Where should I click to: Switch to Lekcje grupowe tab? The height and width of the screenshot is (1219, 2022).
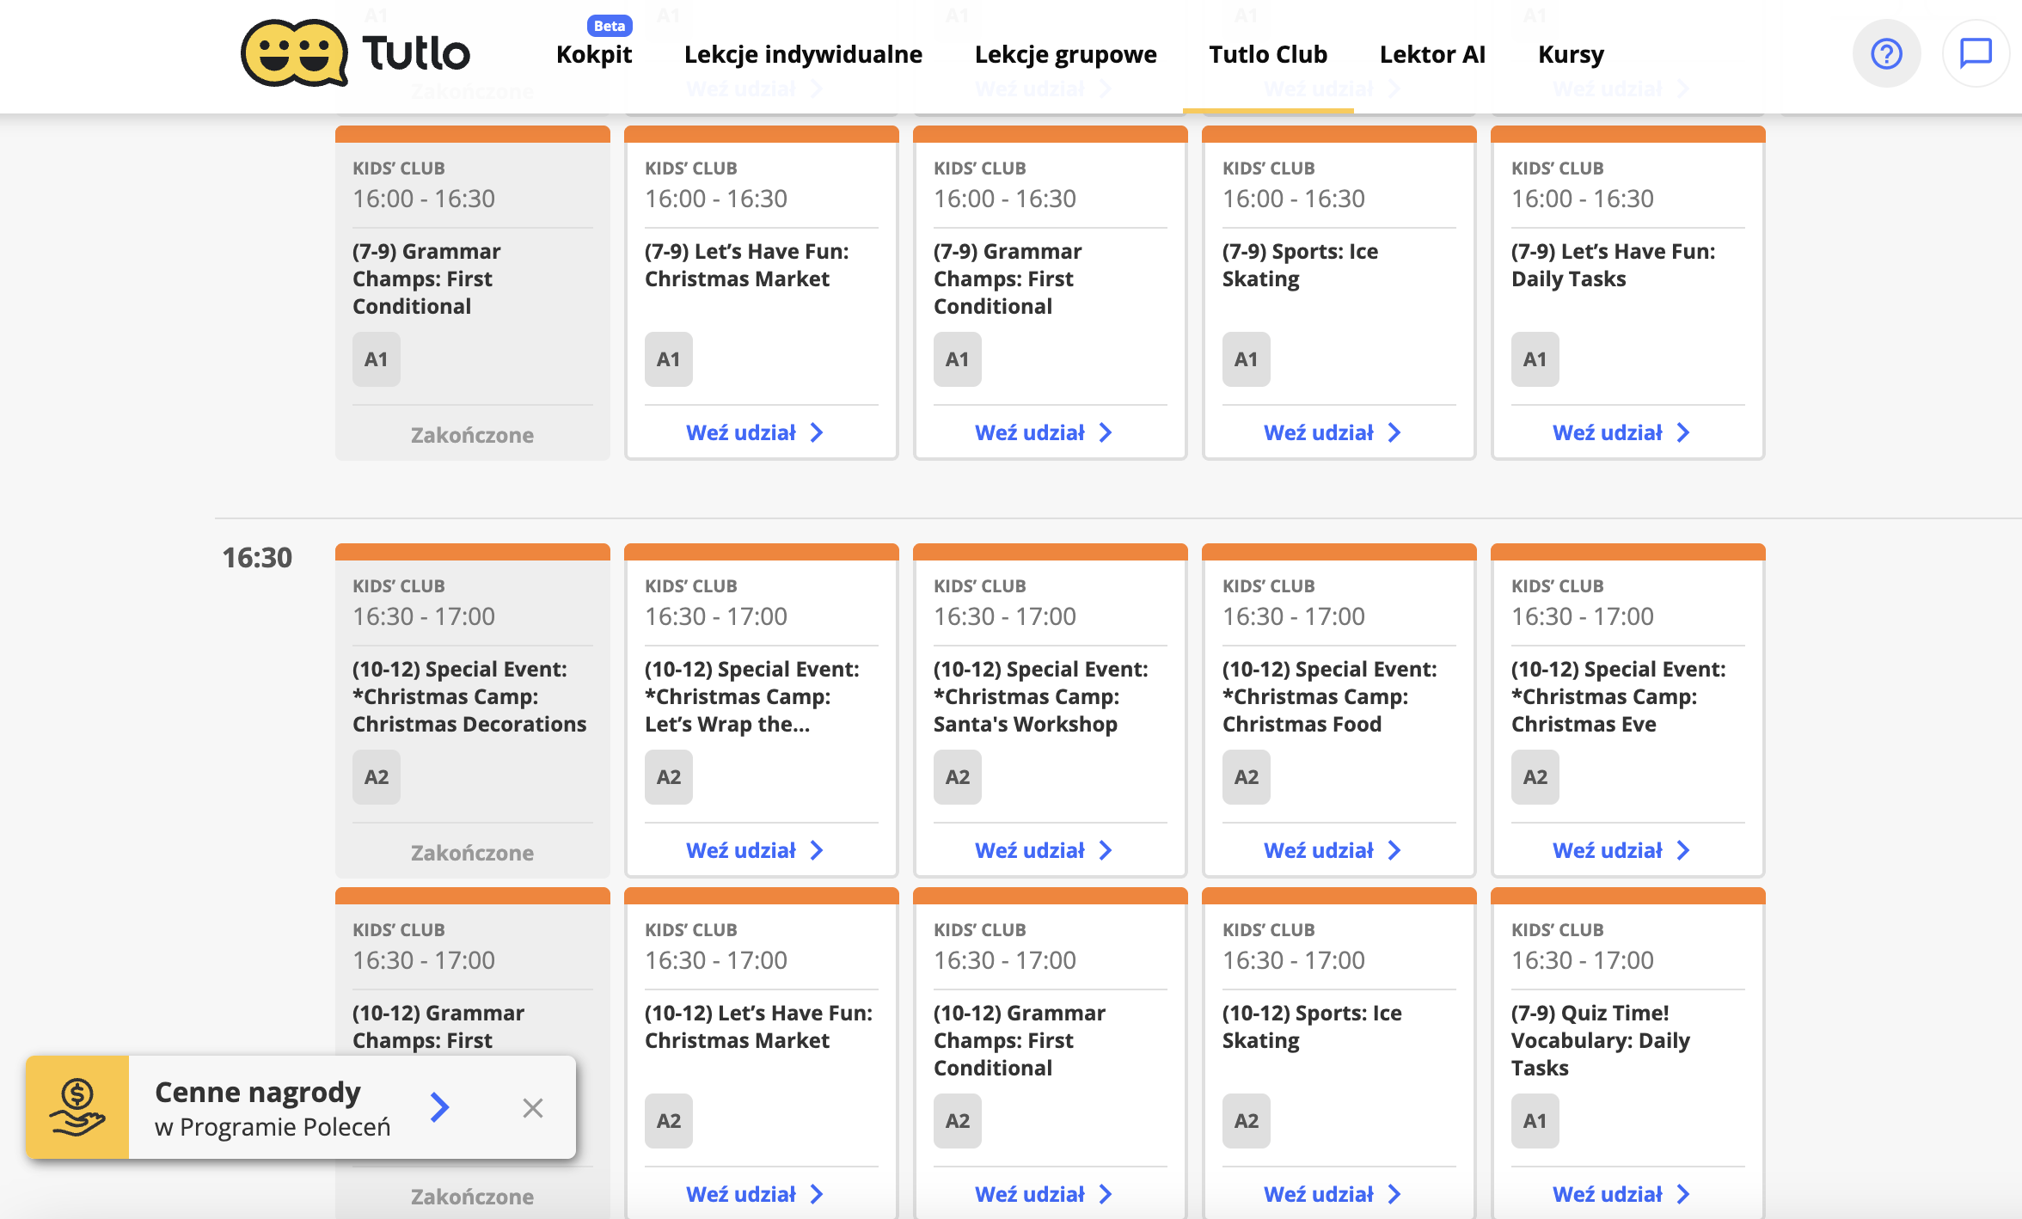click(1065, 55)
